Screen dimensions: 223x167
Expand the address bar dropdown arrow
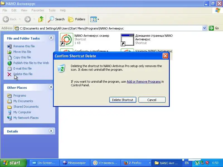click(204, 28)
